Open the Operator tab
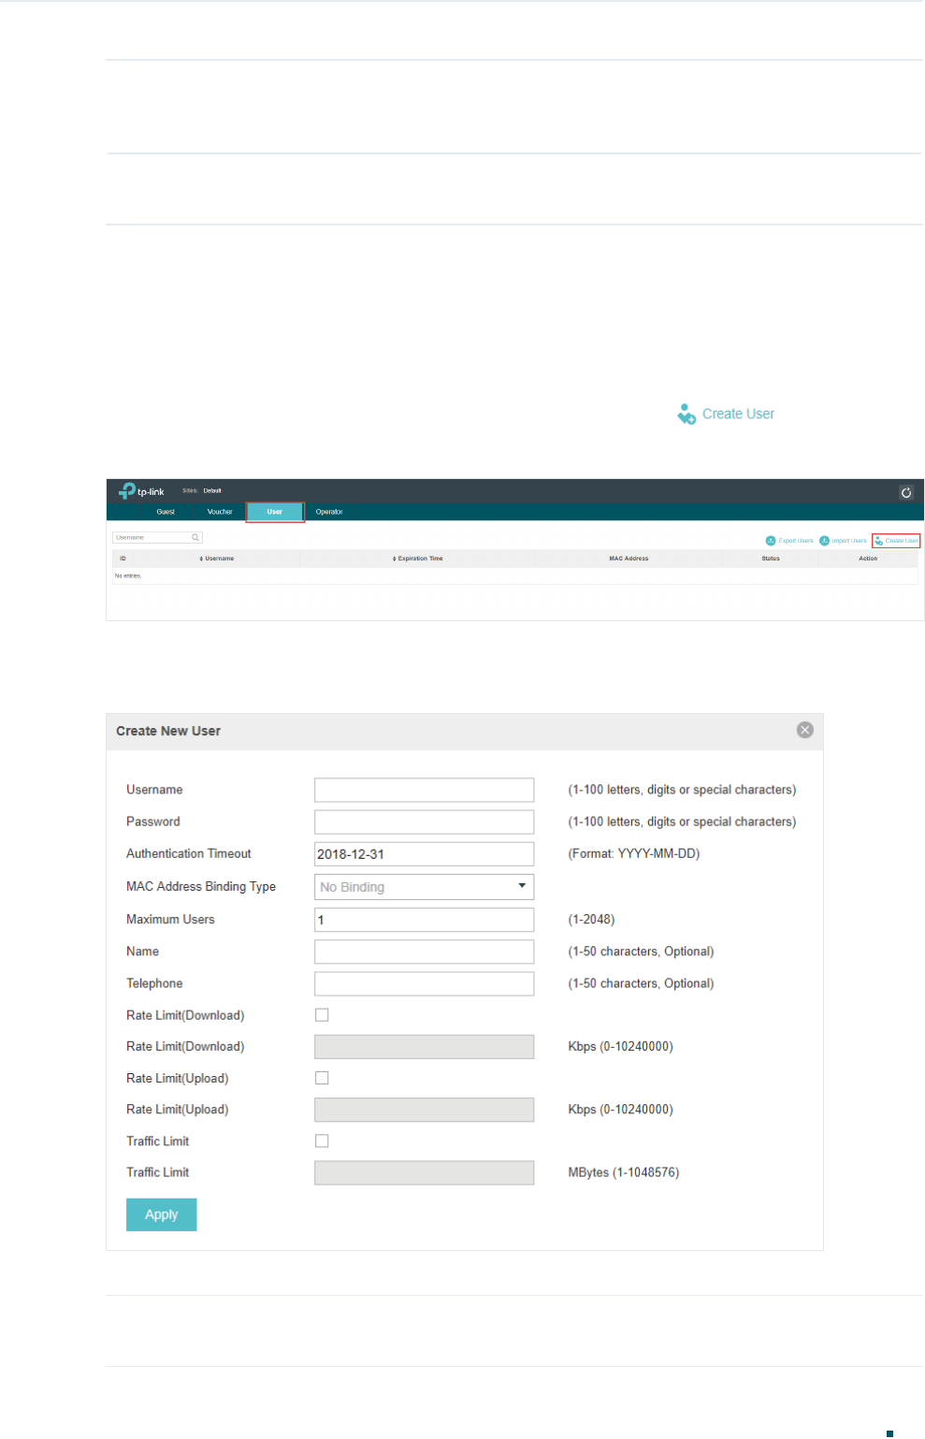This screenshot has height=1439, width=925. point(329,512)
